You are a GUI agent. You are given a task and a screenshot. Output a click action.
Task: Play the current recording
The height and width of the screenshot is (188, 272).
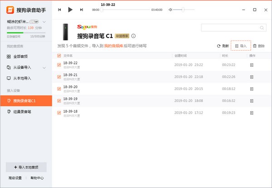70,10
